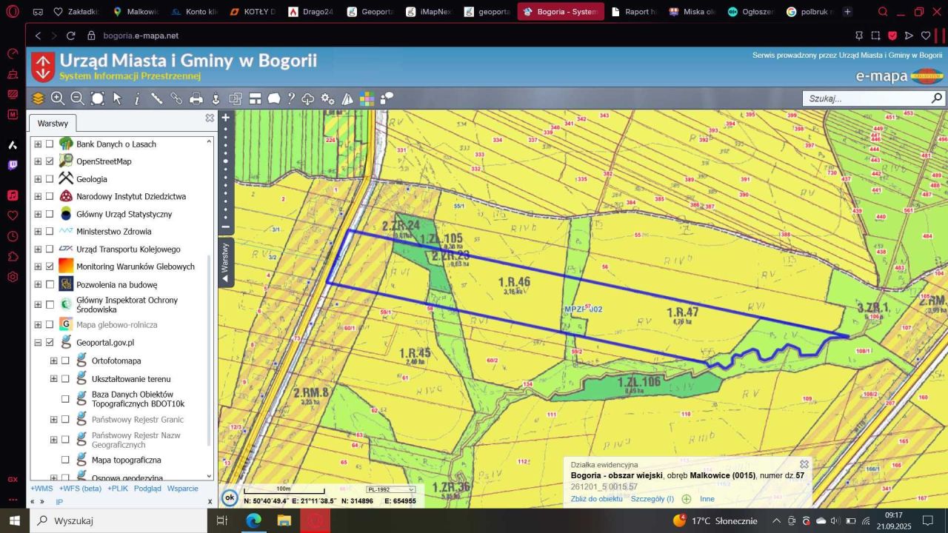The image size is (948, 533).
Task: Click the cloud download icon
Action: click(308, 98)
